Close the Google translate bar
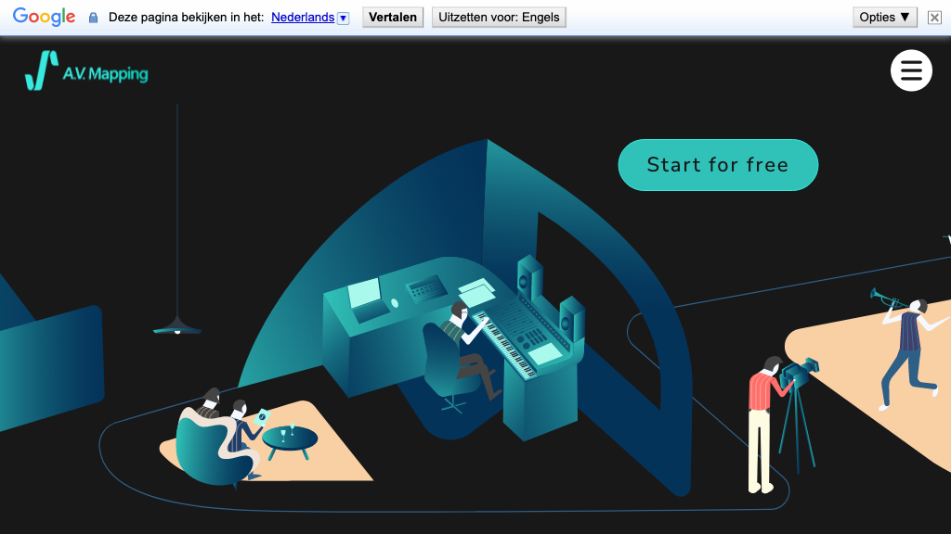 934,18
